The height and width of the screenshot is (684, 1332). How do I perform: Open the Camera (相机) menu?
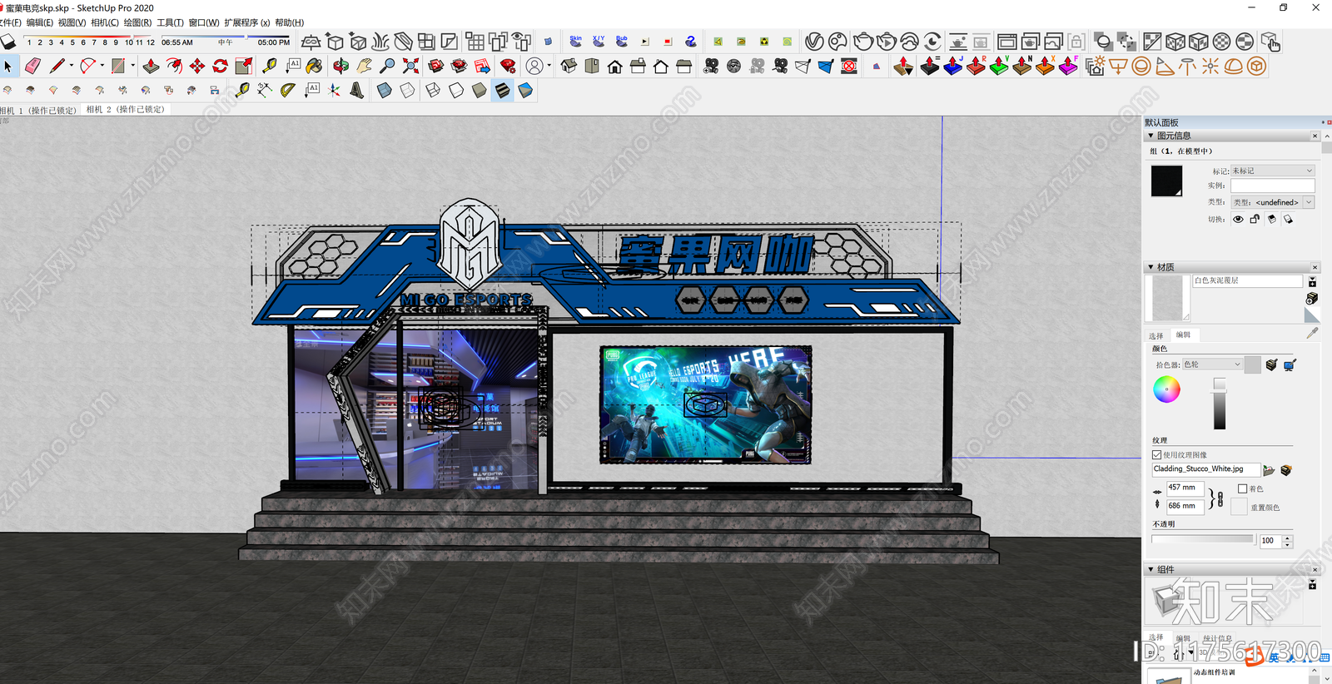[x=105, y=22]
